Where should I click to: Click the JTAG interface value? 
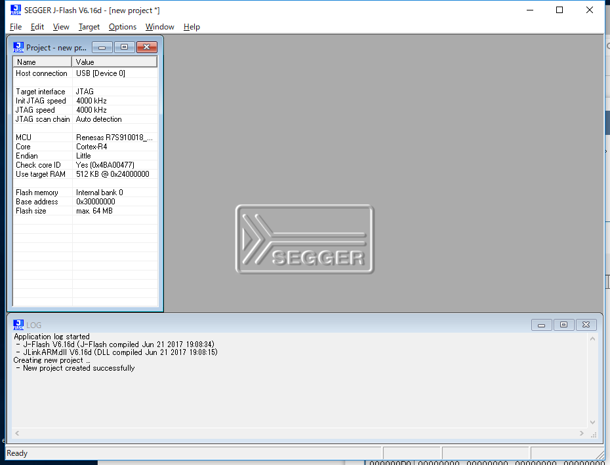pos(85,92)
